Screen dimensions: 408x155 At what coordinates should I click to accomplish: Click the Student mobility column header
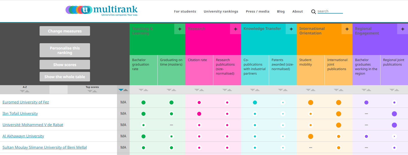tap(311, 70)
